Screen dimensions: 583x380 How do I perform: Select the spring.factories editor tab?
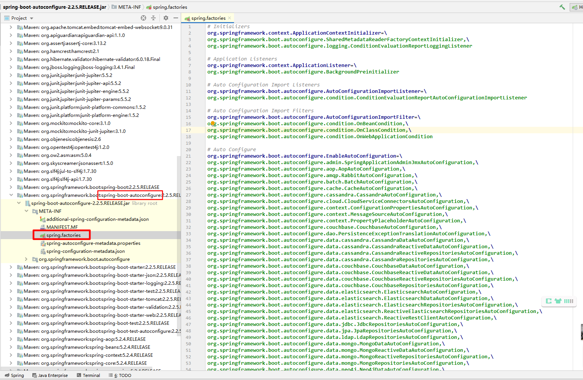[x=208, y=18]
